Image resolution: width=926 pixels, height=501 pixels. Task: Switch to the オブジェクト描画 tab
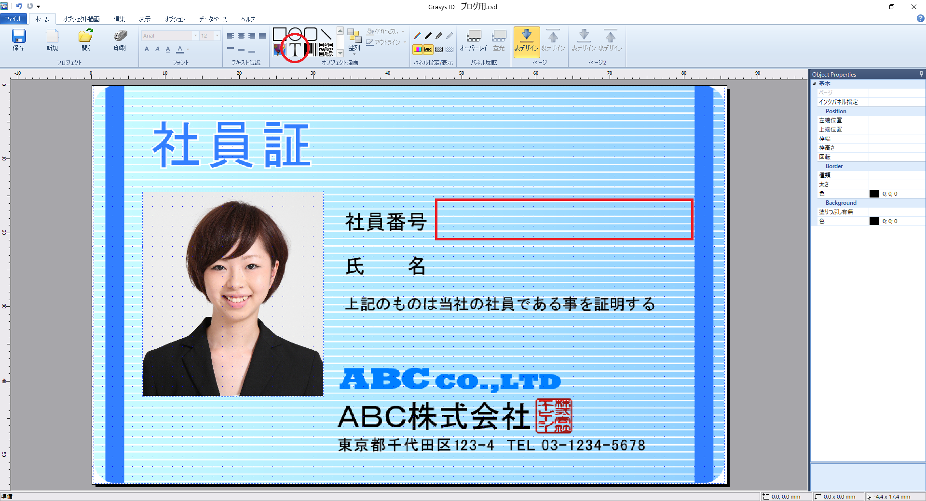[x=82, y=19]
